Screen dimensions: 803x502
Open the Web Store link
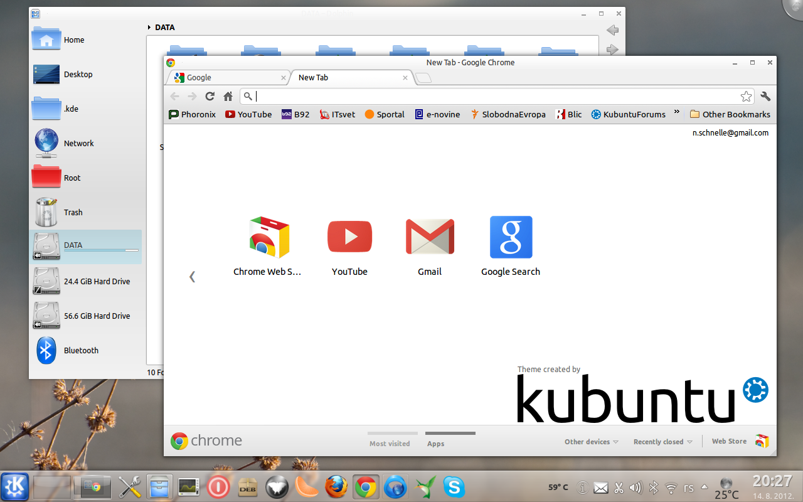740,441
